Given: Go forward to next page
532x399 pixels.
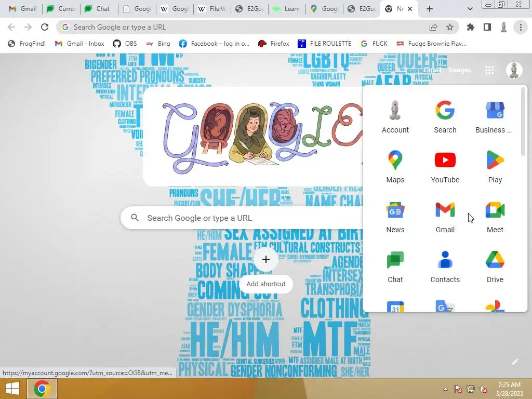Looking at the screenshot, I should (x=28, y=27).
